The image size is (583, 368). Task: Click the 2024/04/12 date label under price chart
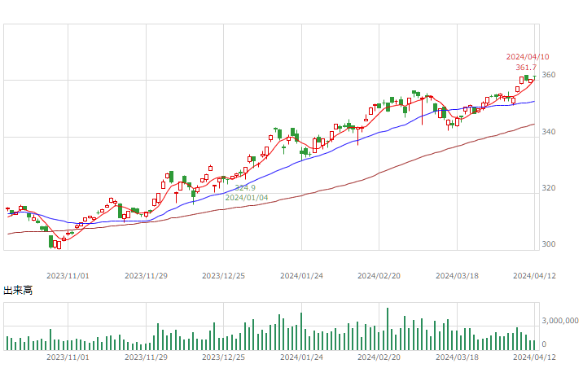tap(534, 276)
